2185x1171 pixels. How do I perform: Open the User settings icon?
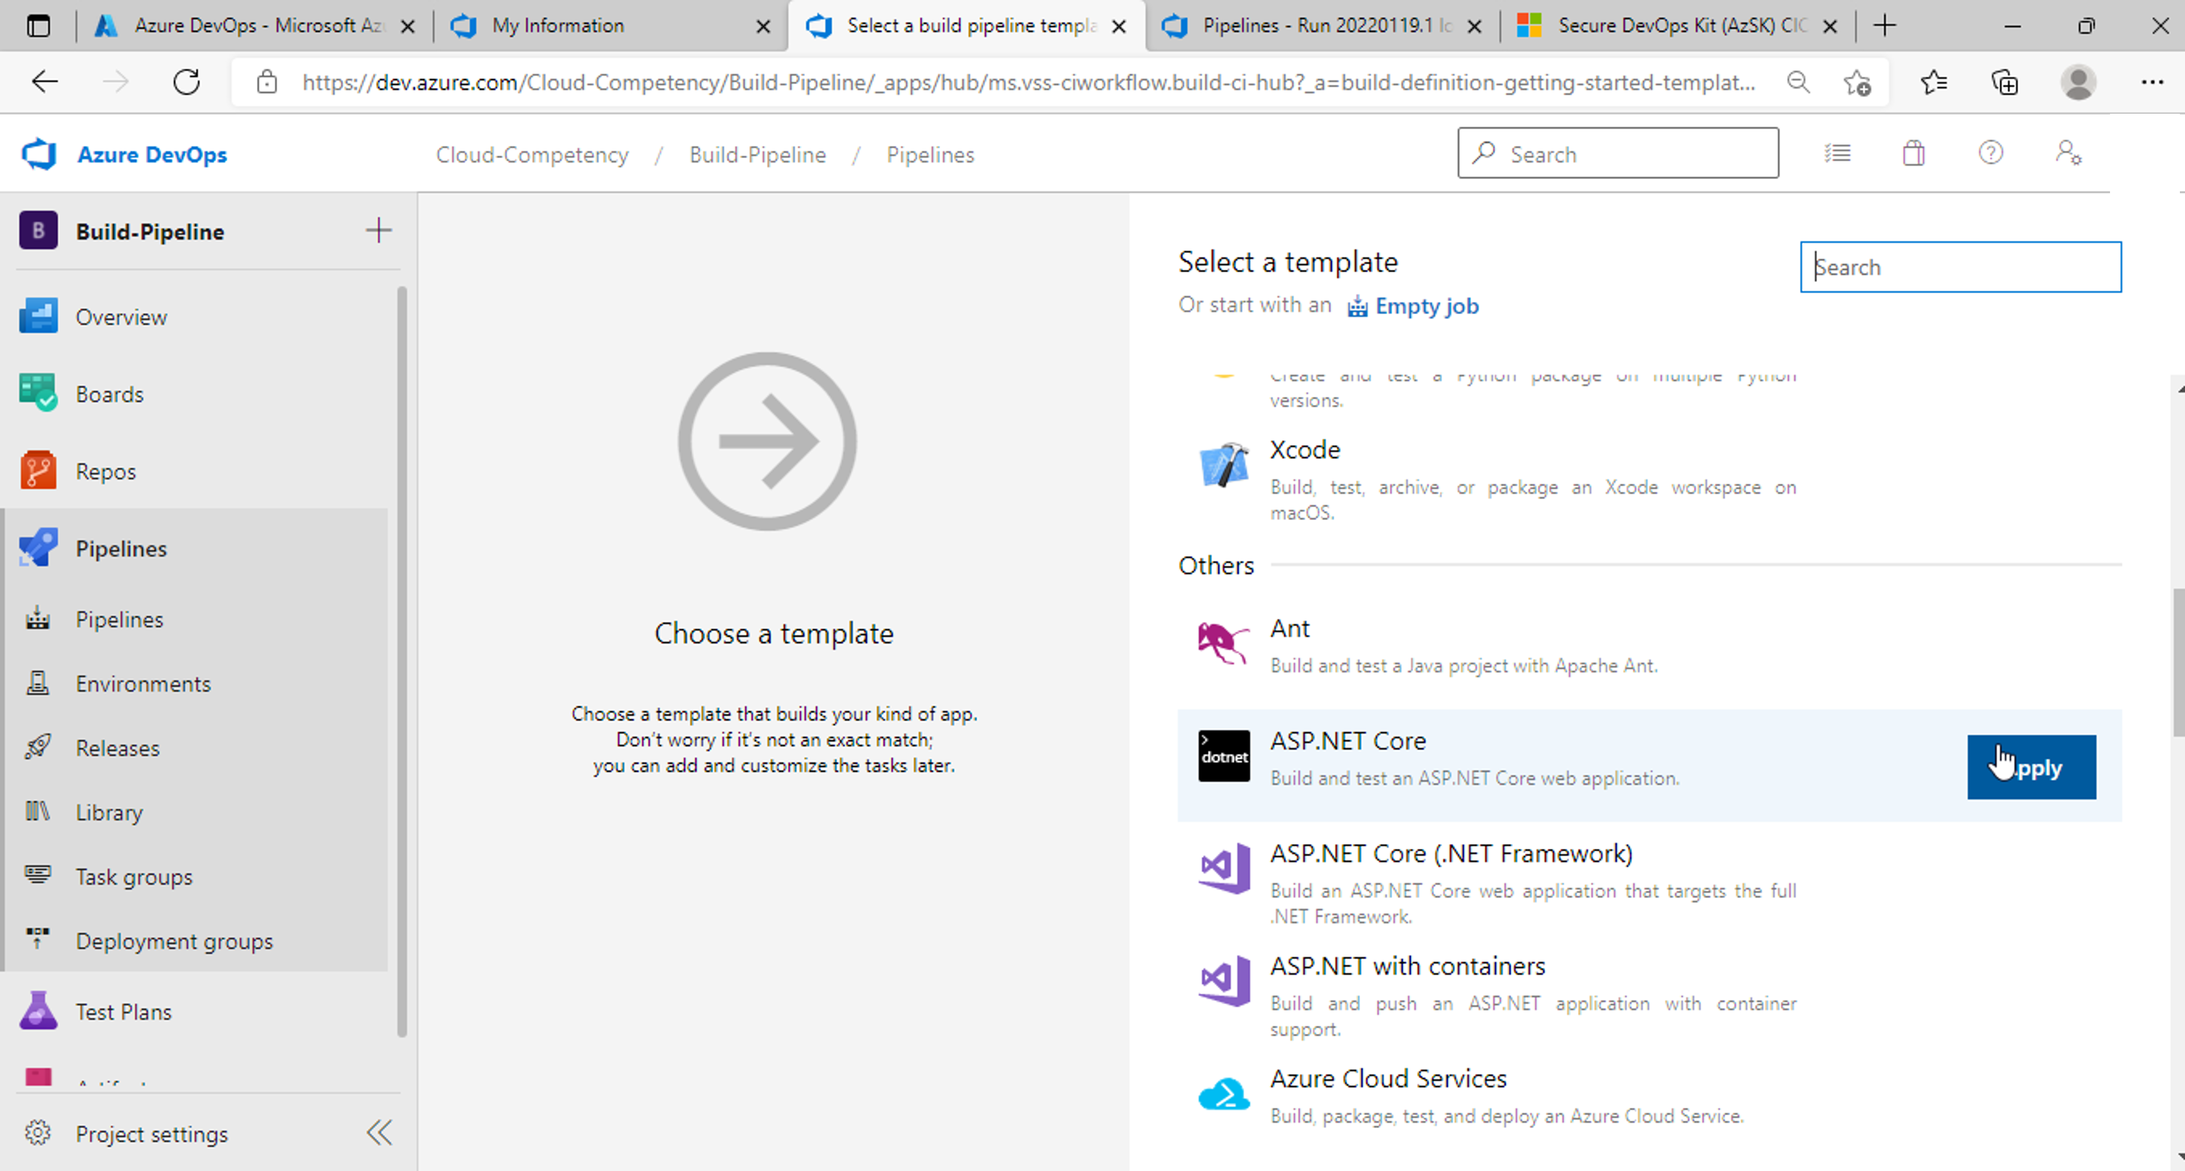pyautogui.click(x=2068, y=154)
